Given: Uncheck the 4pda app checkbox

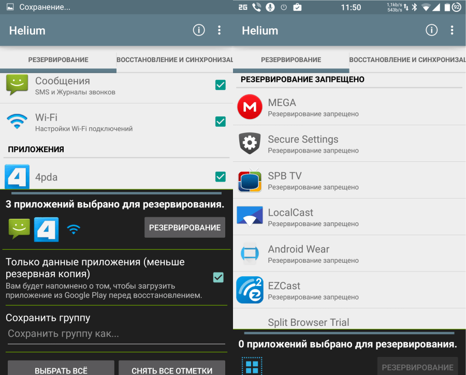Looking at the screenshot, I should (x=220, y=177).
